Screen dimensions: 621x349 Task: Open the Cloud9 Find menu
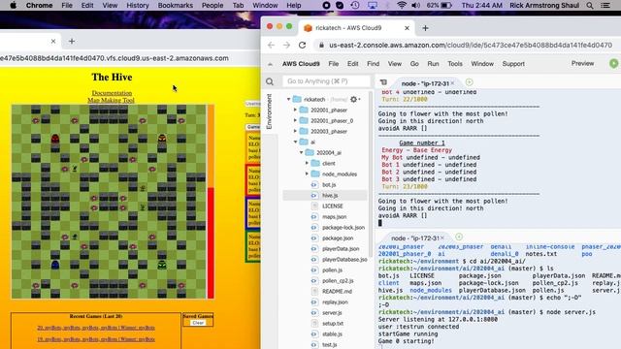coord(373,64)
